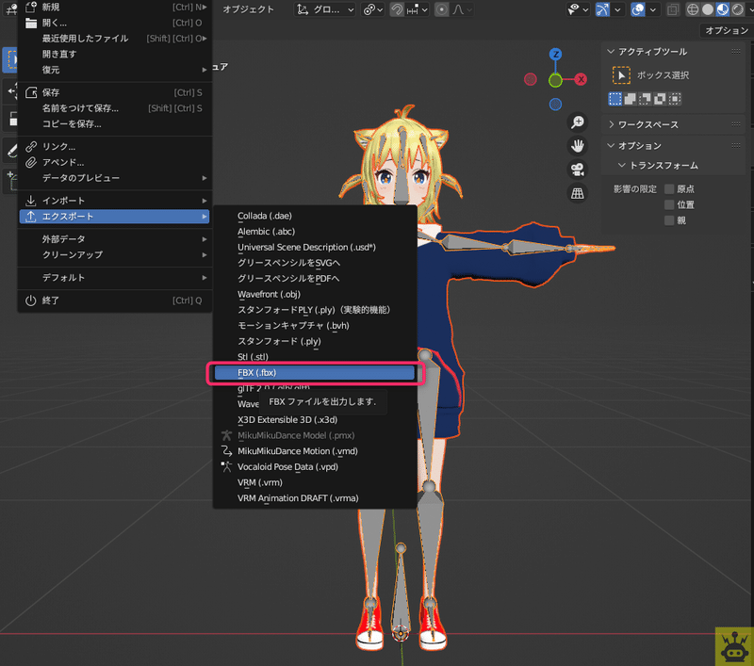Viewport: 754px width, 666px height.
Task: Click the zoom magnifier viewport icon
Action: tap(578, 122)
